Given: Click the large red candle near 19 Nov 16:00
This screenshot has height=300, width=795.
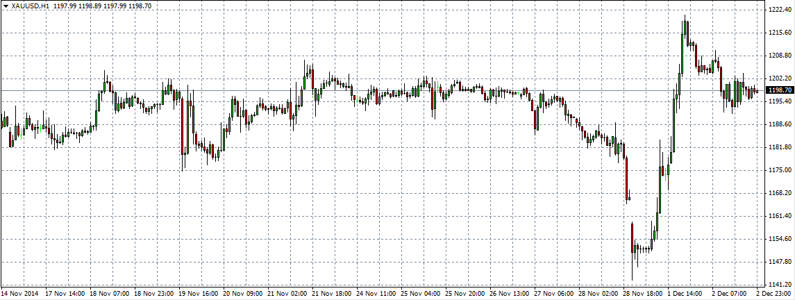Looking at the screenshot, I should tap(183, 125).
